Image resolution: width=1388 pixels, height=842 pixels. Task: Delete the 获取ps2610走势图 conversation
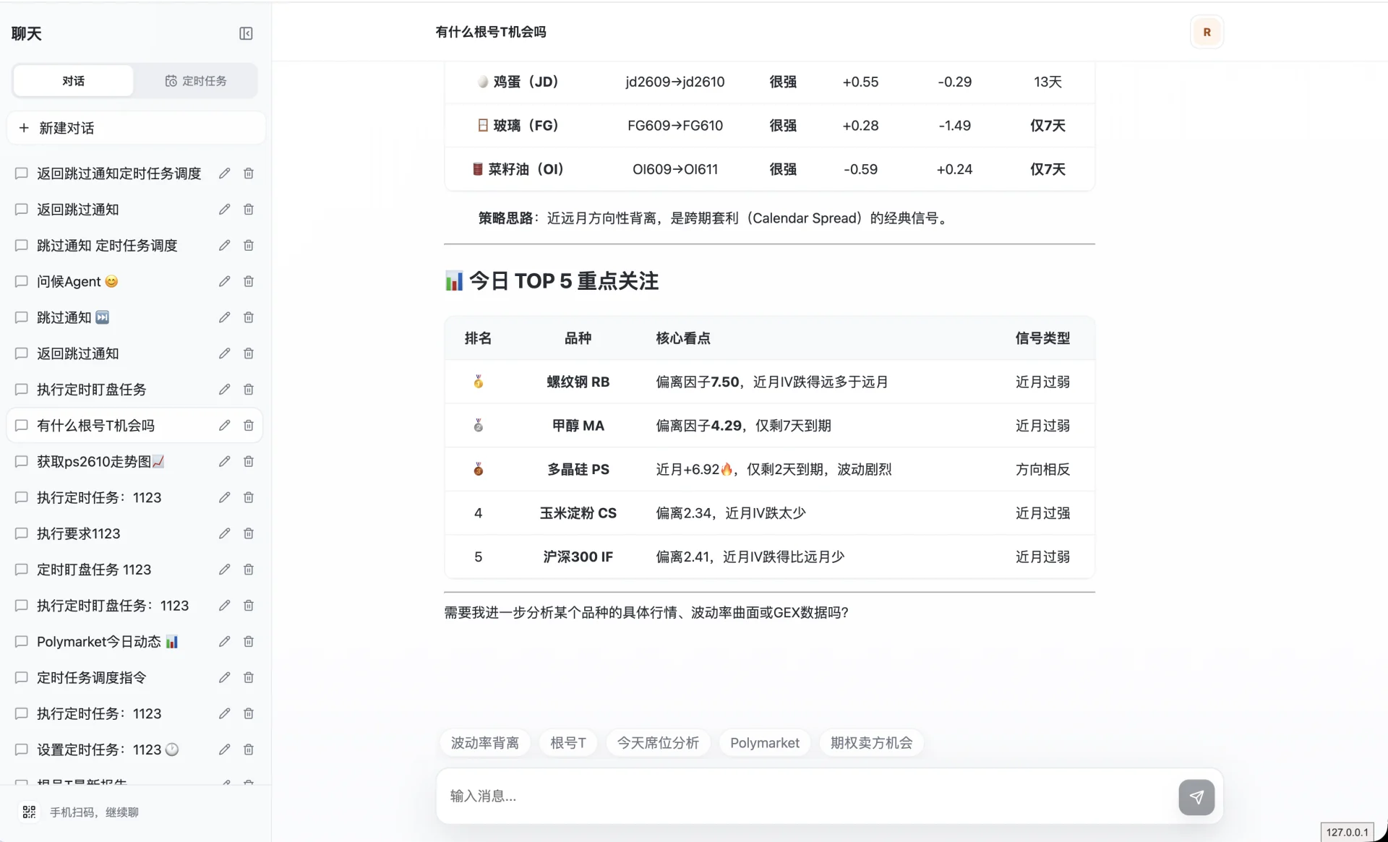click(x=249, y=461)
